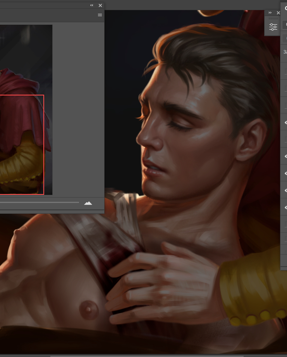Expand the collapsed floating panel dock
Viewport: 287px width, 357px height.
coord(270,13)
